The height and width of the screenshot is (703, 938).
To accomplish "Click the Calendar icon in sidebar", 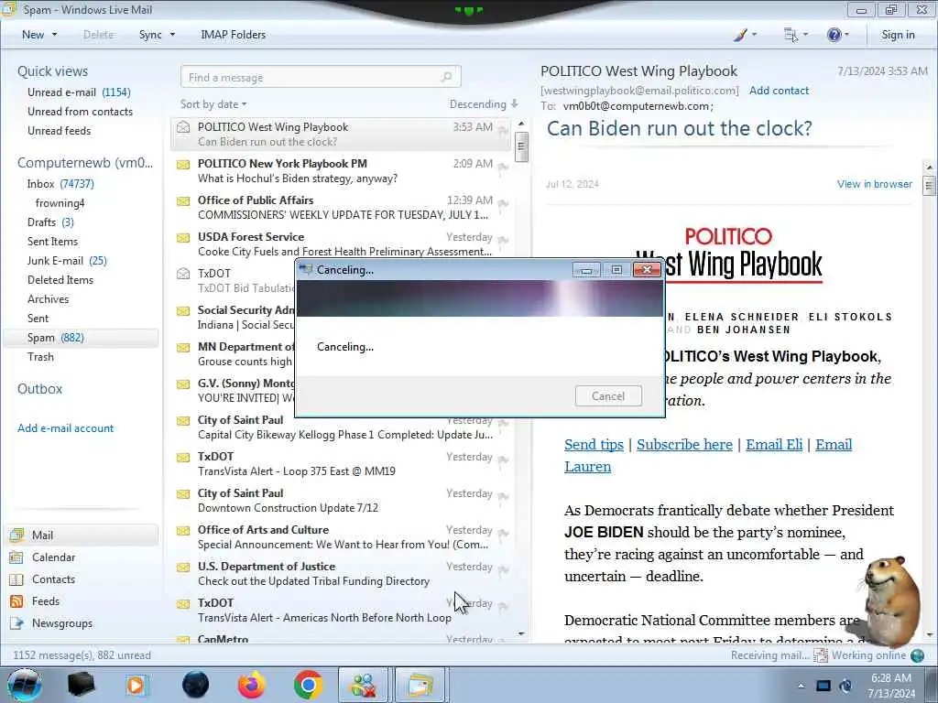I will (16, 557).
